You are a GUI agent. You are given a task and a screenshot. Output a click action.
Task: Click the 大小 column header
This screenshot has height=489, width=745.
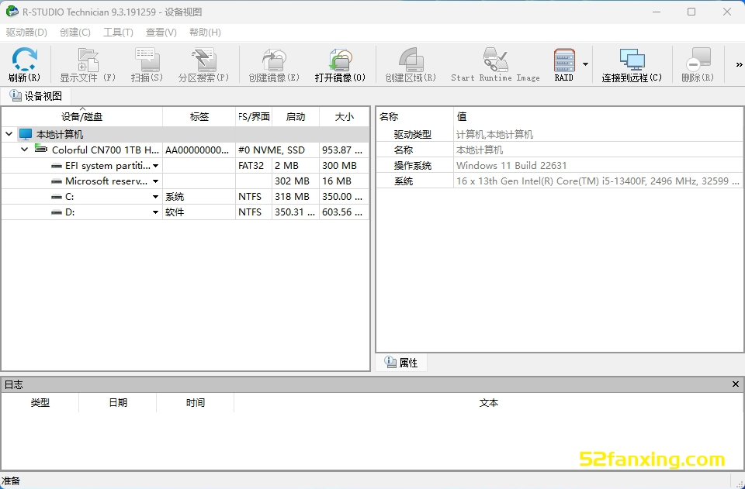345,117
